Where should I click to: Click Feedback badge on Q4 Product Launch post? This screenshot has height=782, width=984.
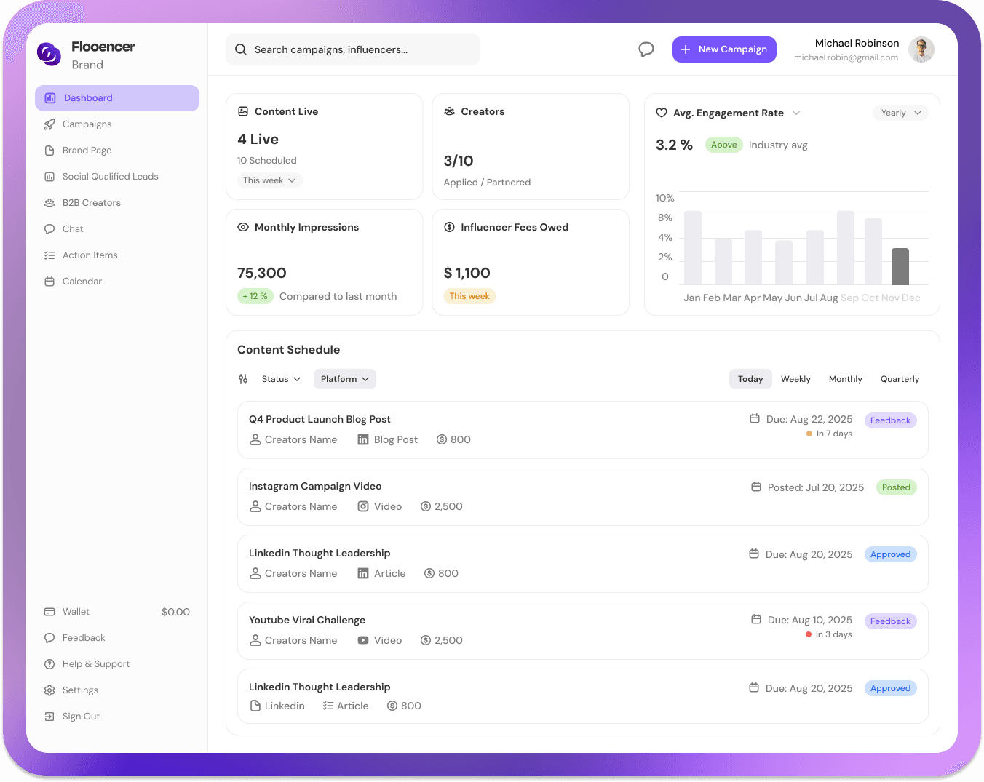tap(890, 420)
